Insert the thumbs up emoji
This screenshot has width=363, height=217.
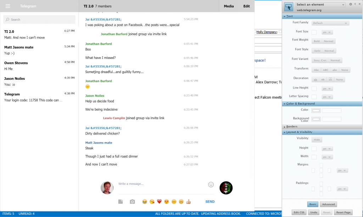point(189,201)
